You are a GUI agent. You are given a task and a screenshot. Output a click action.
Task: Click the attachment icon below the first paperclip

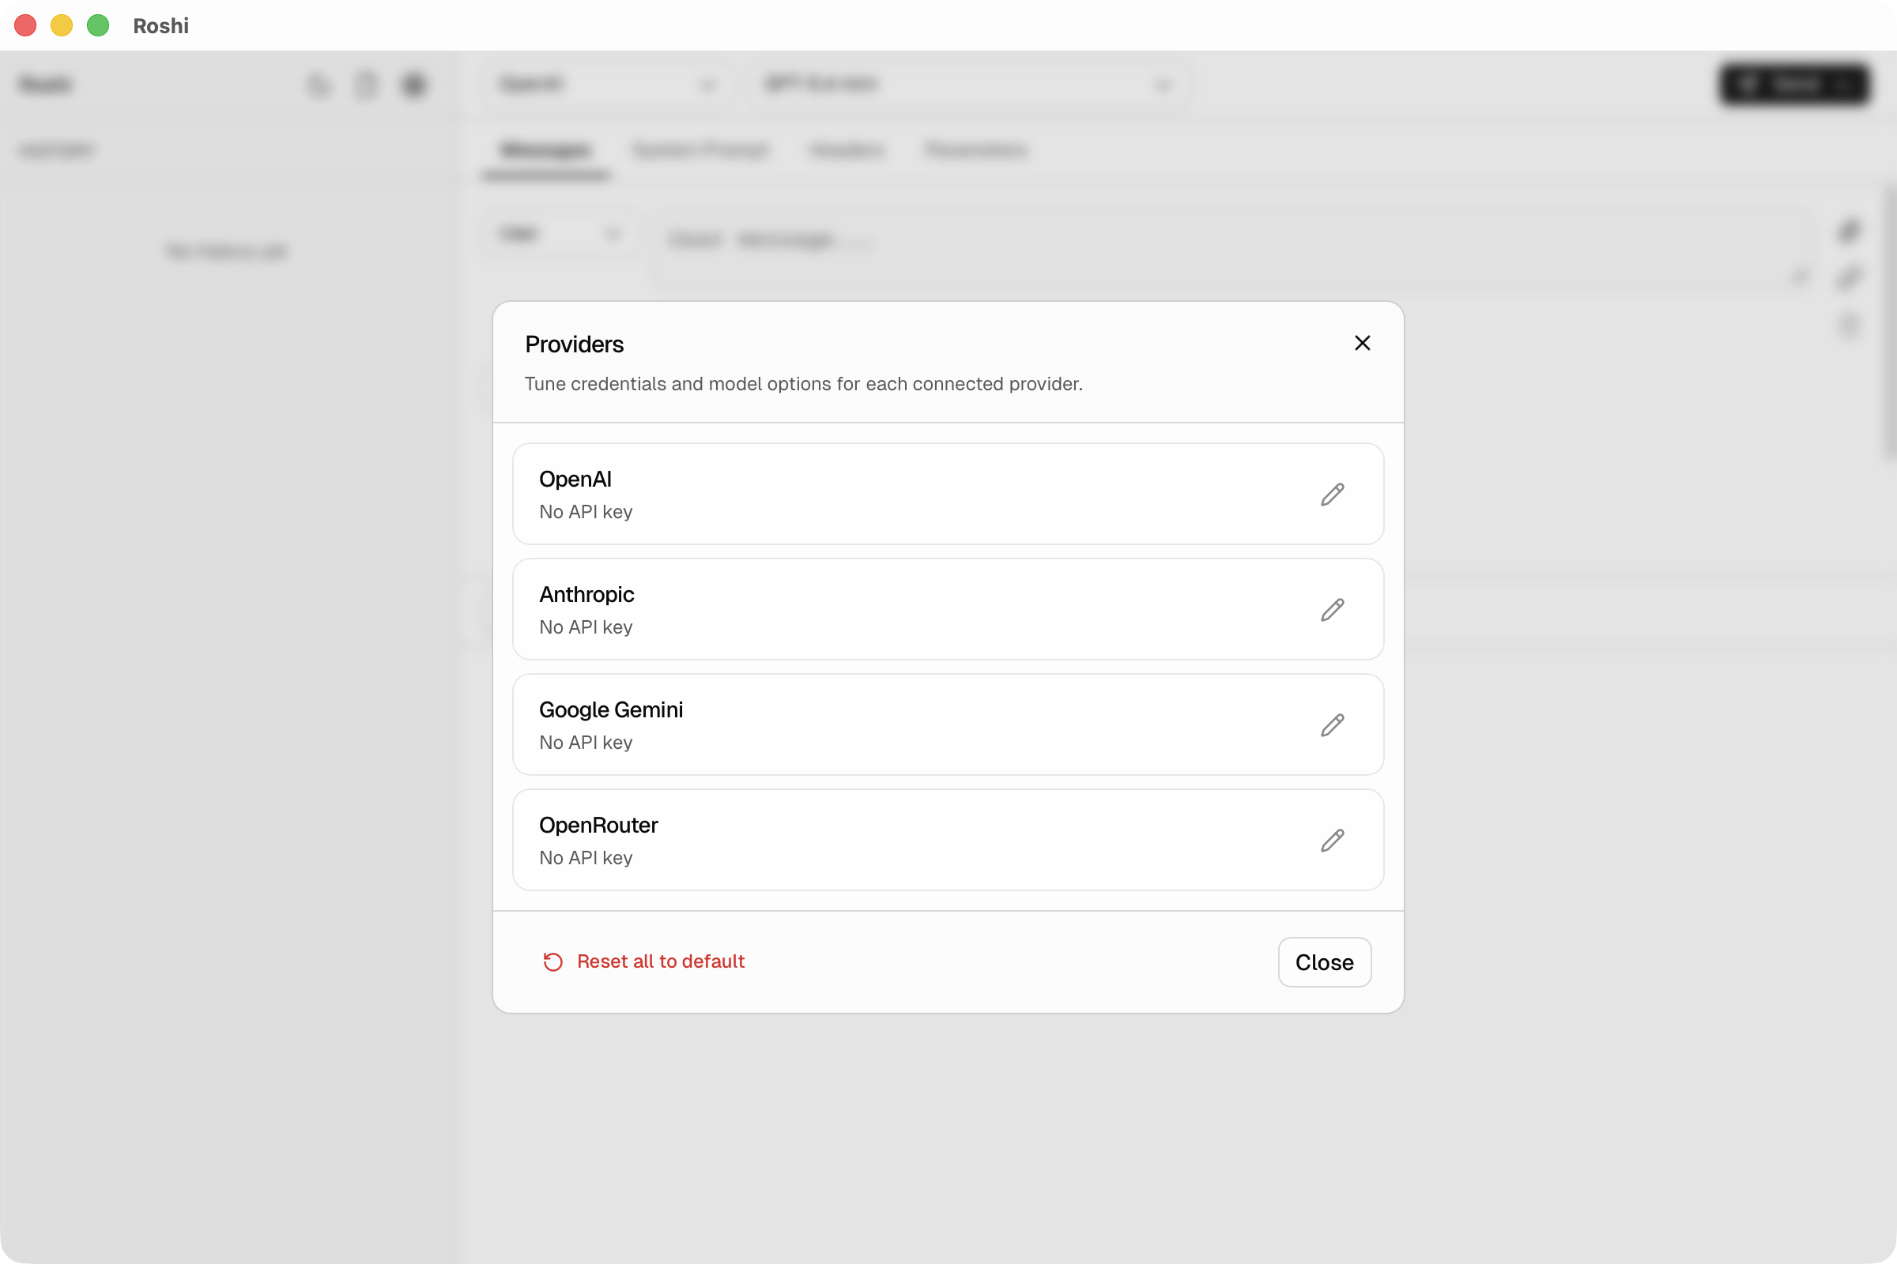(1850, 278)
